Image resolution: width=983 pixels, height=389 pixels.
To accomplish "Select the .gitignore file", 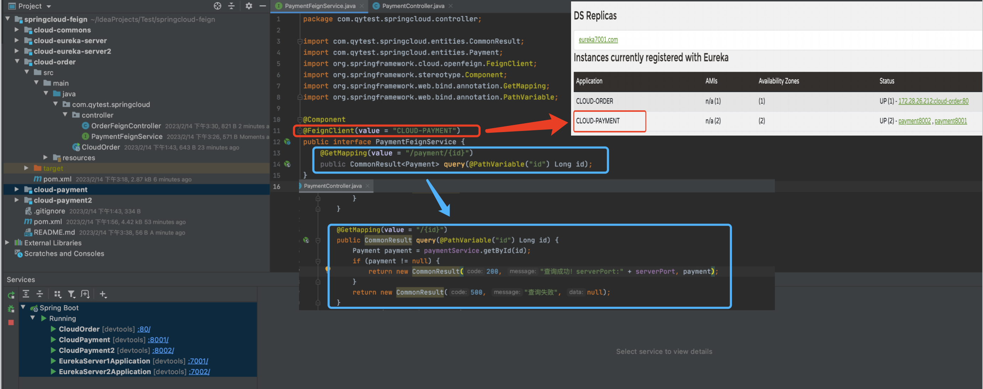I will [49, 211].
